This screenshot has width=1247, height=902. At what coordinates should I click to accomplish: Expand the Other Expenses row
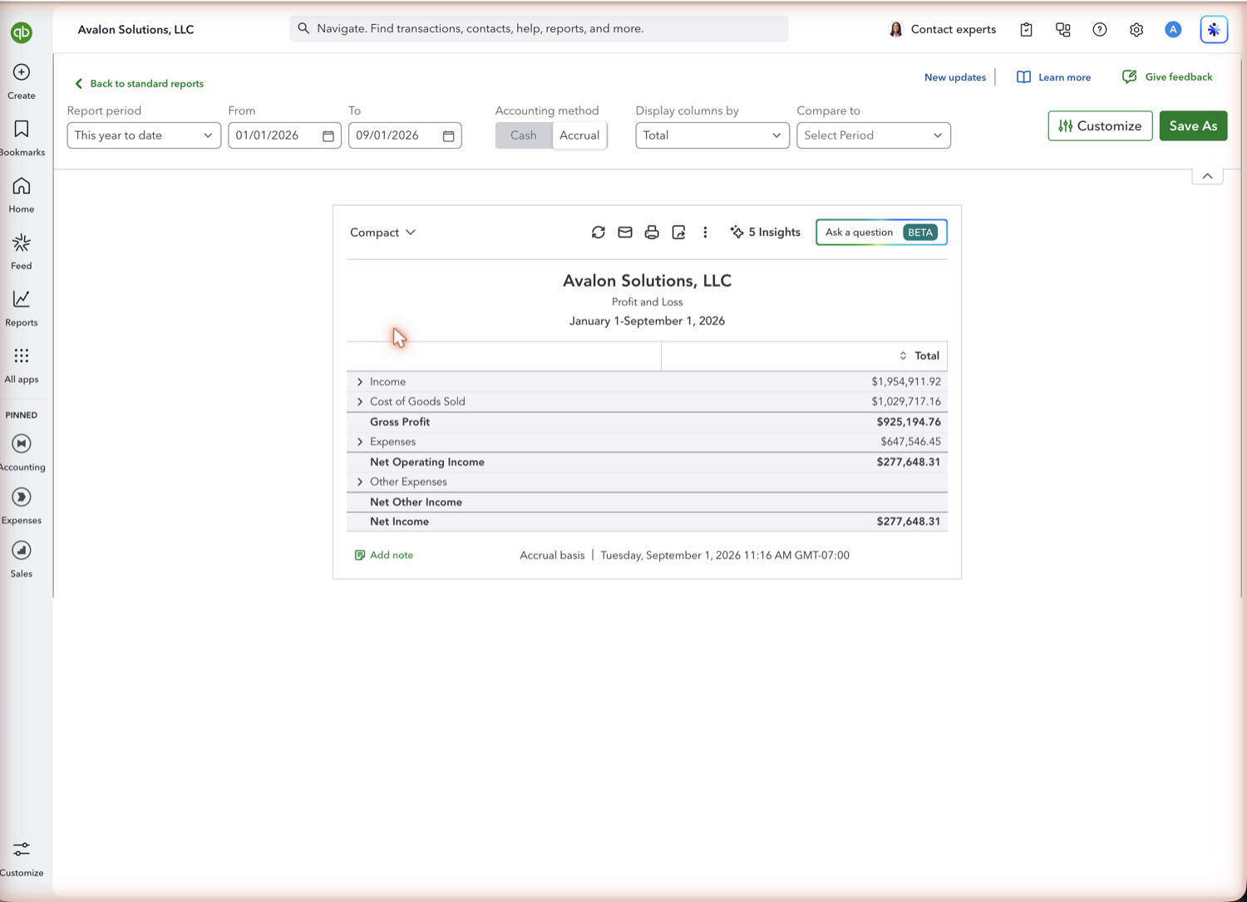tap(360, 482)
